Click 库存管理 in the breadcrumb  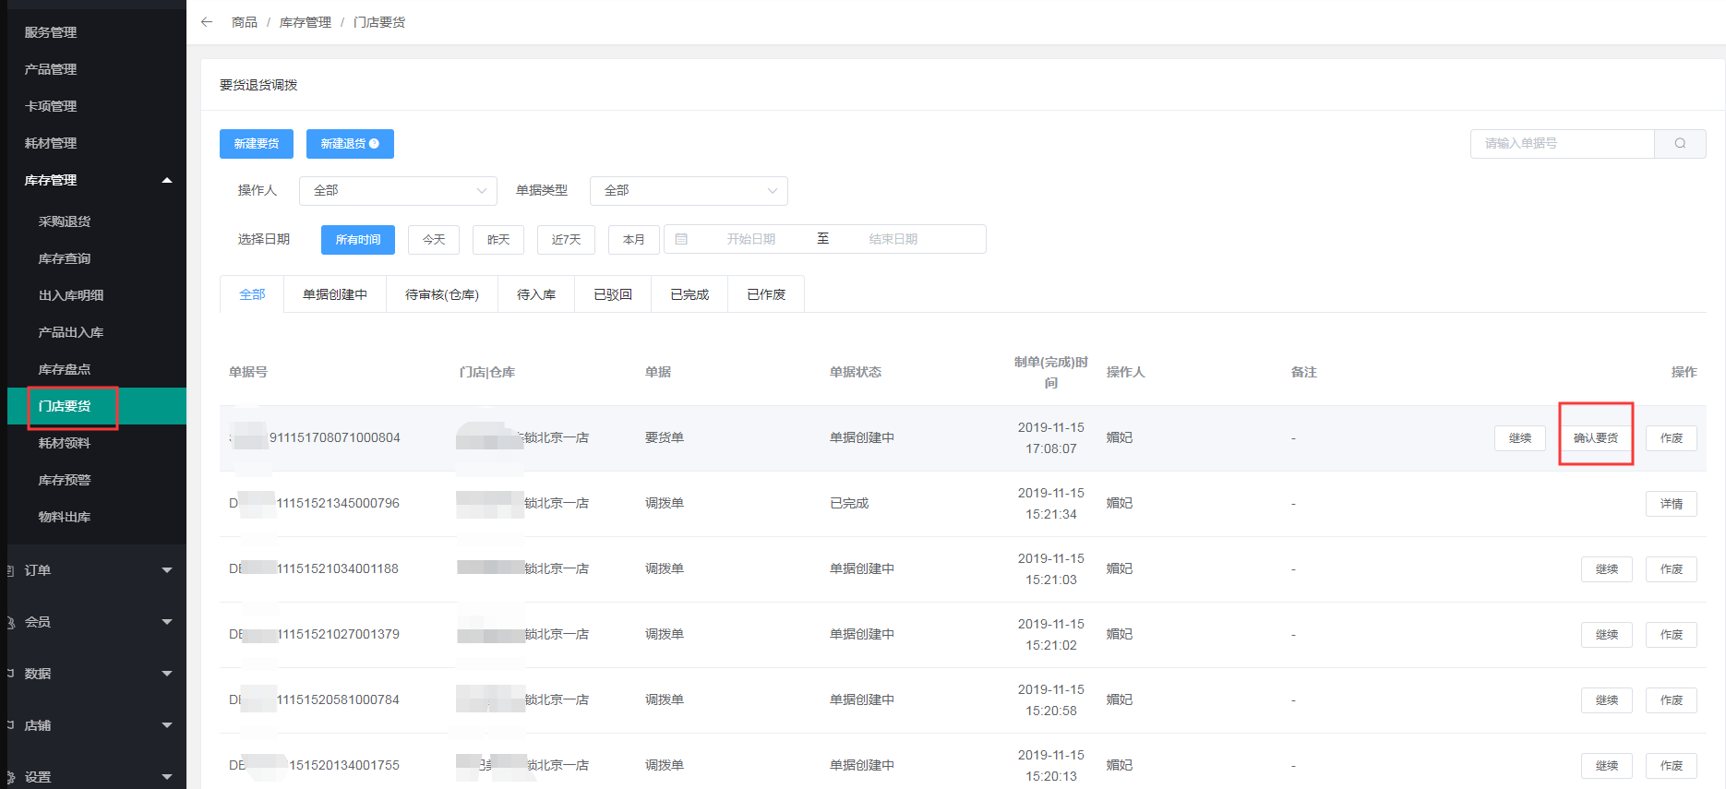click(306, 22)
